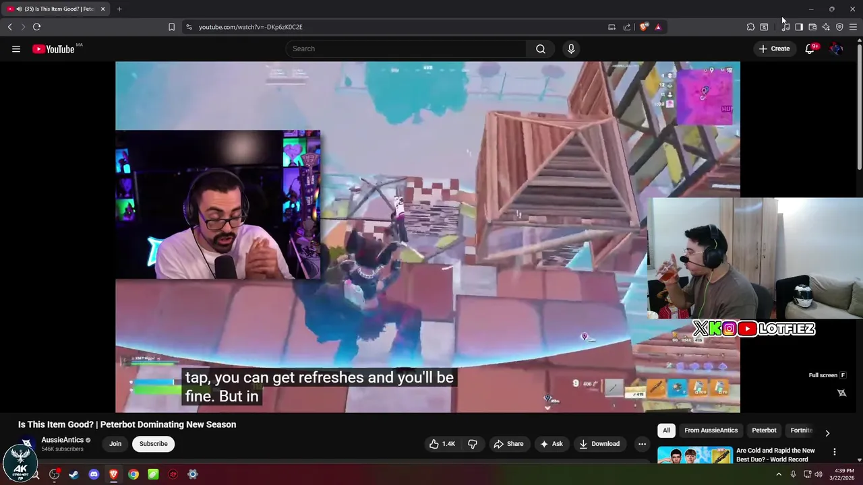Open Brave Shields lion icon
Screen dimensions: 863x485
(644, 27)
